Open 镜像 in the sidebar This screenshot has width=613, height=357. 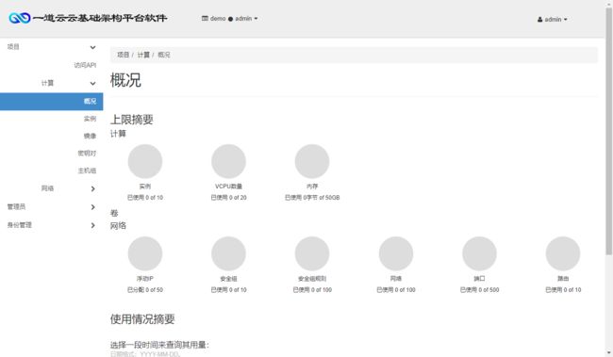[x=90, y=136]
